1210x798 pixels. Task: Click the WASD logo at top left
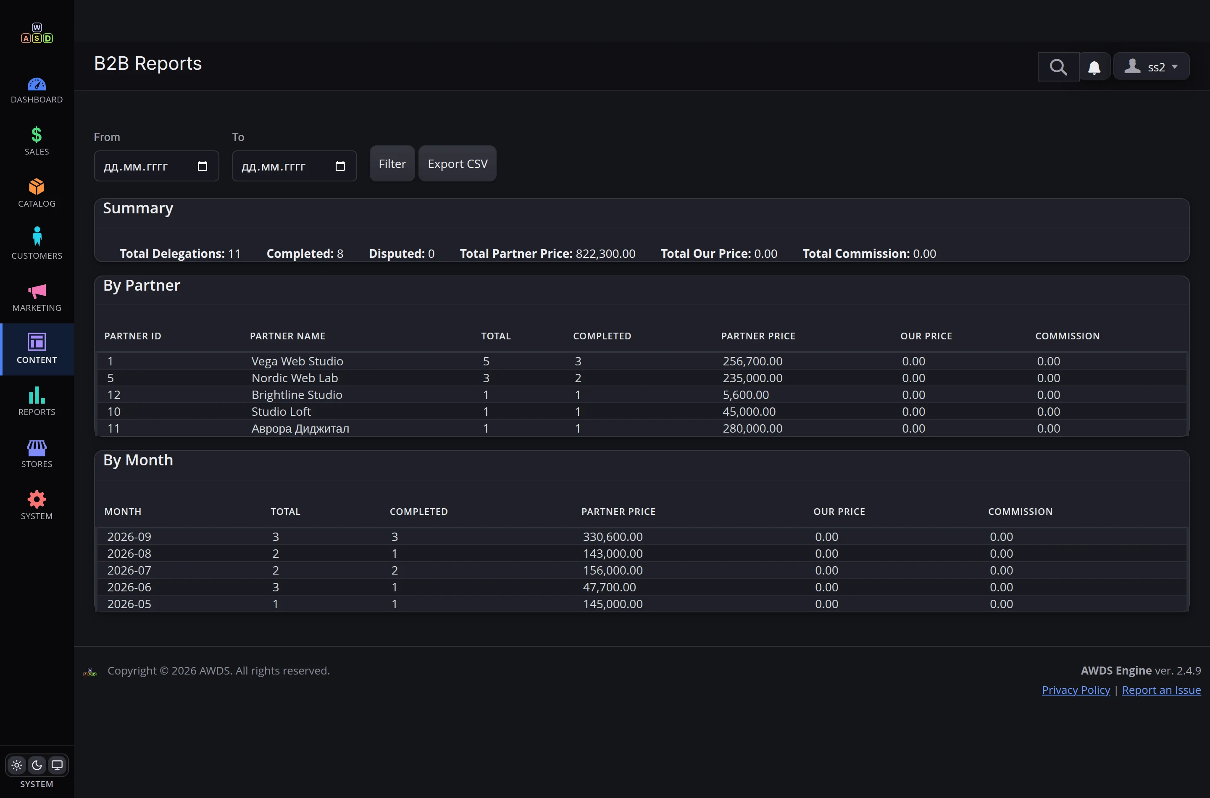(37, 33)
